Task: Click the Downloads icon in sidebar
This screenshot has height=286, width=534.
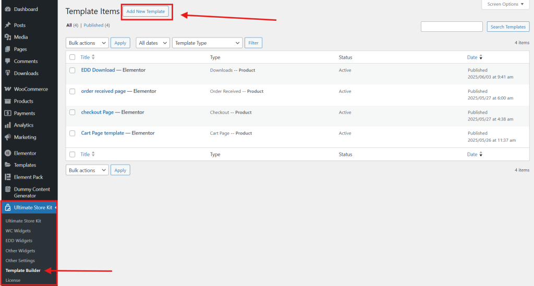Action: [7, 73]
